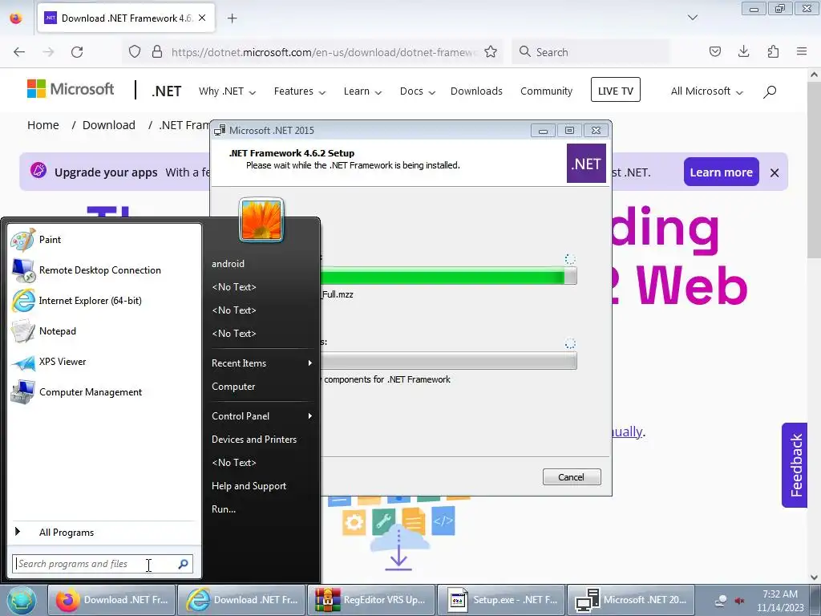The height and width of the screenshot is (616, 821).
Task: Open Computer Management
Action: click(104, 391)
